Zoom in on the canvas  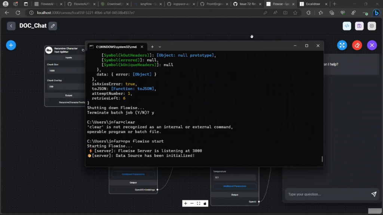(x=186, y=203)
